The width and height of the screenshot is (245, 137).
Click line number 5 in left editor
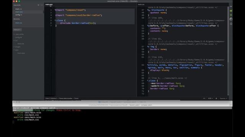51,20
